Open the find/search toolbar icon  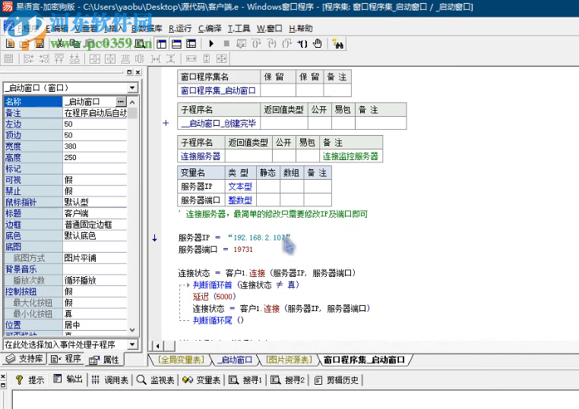pos(140,44)
